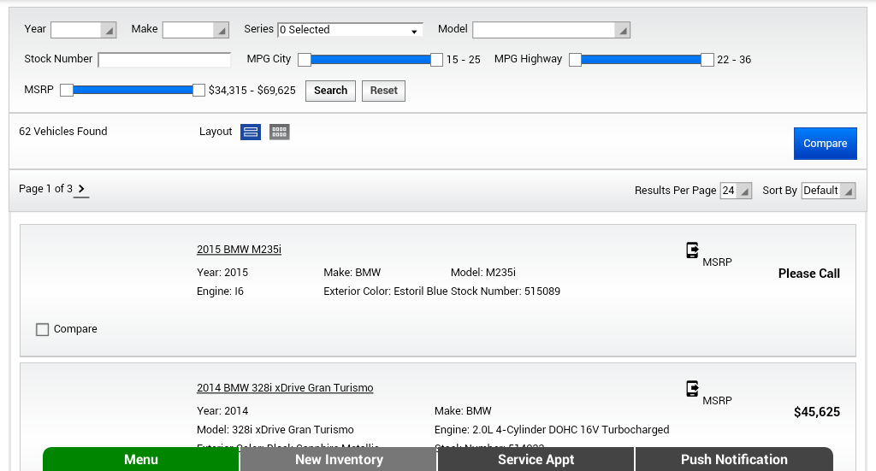Select the Push Notification tab

[x=734, y=459]
